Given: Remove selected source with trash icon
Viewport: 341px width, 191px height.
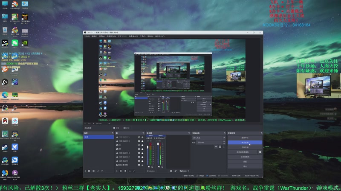Looking at the screenshot, I should 121,171.
